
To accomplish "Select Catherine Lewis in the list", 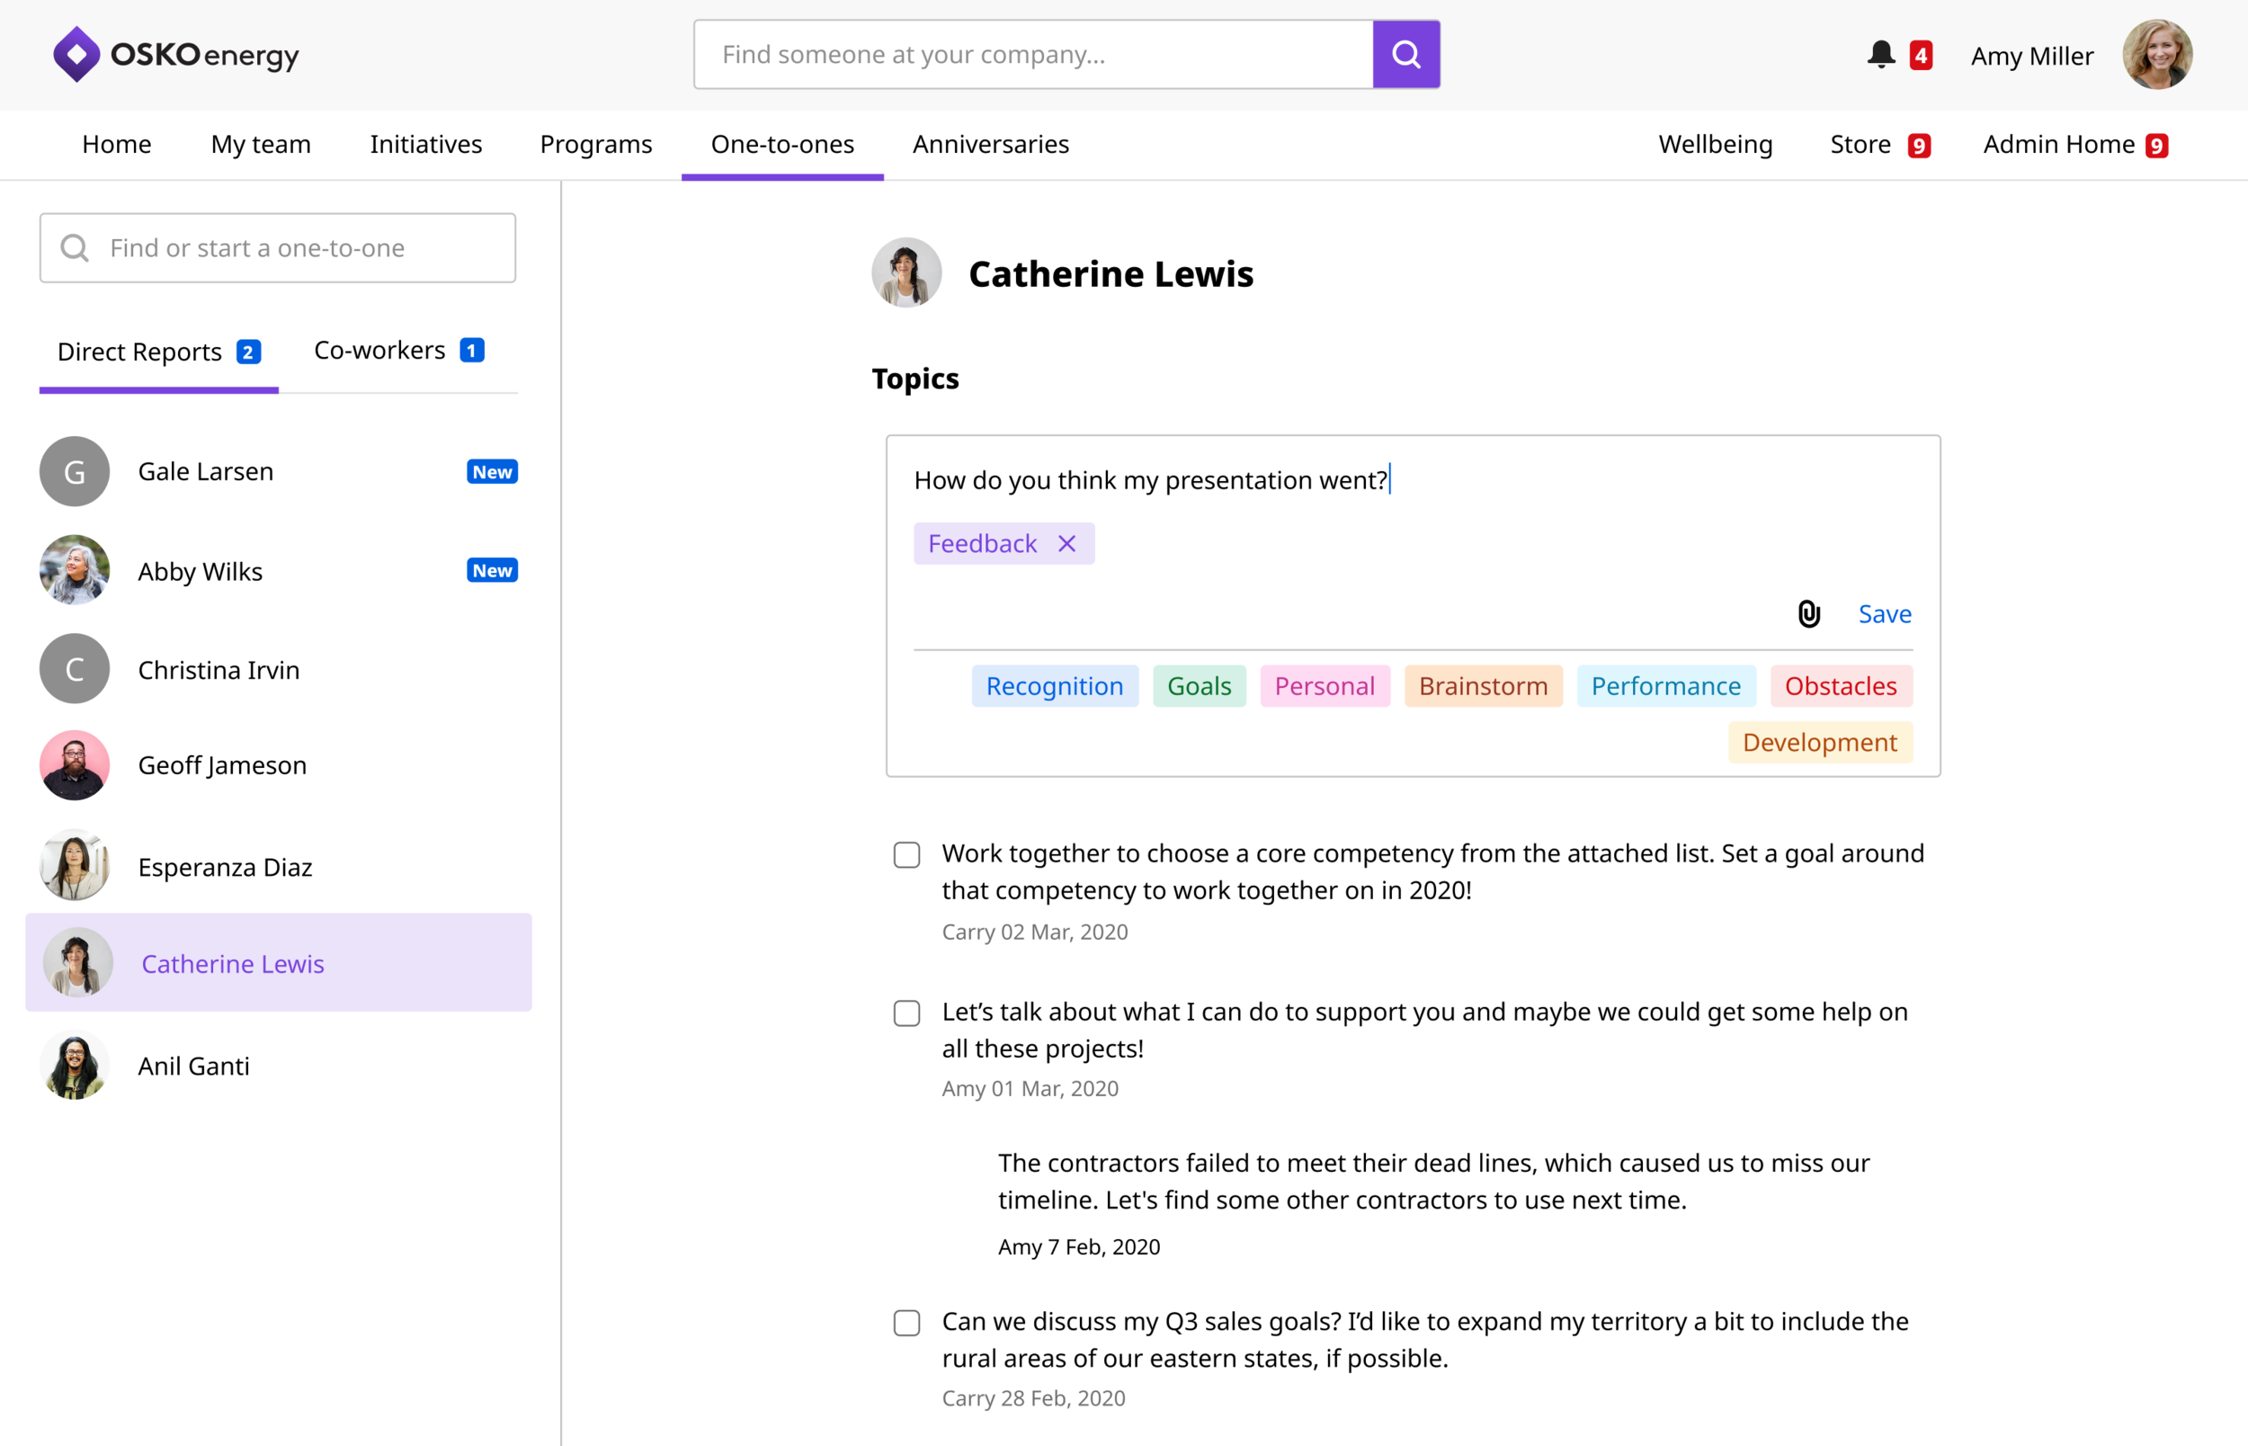I will [x=279, y=962].
